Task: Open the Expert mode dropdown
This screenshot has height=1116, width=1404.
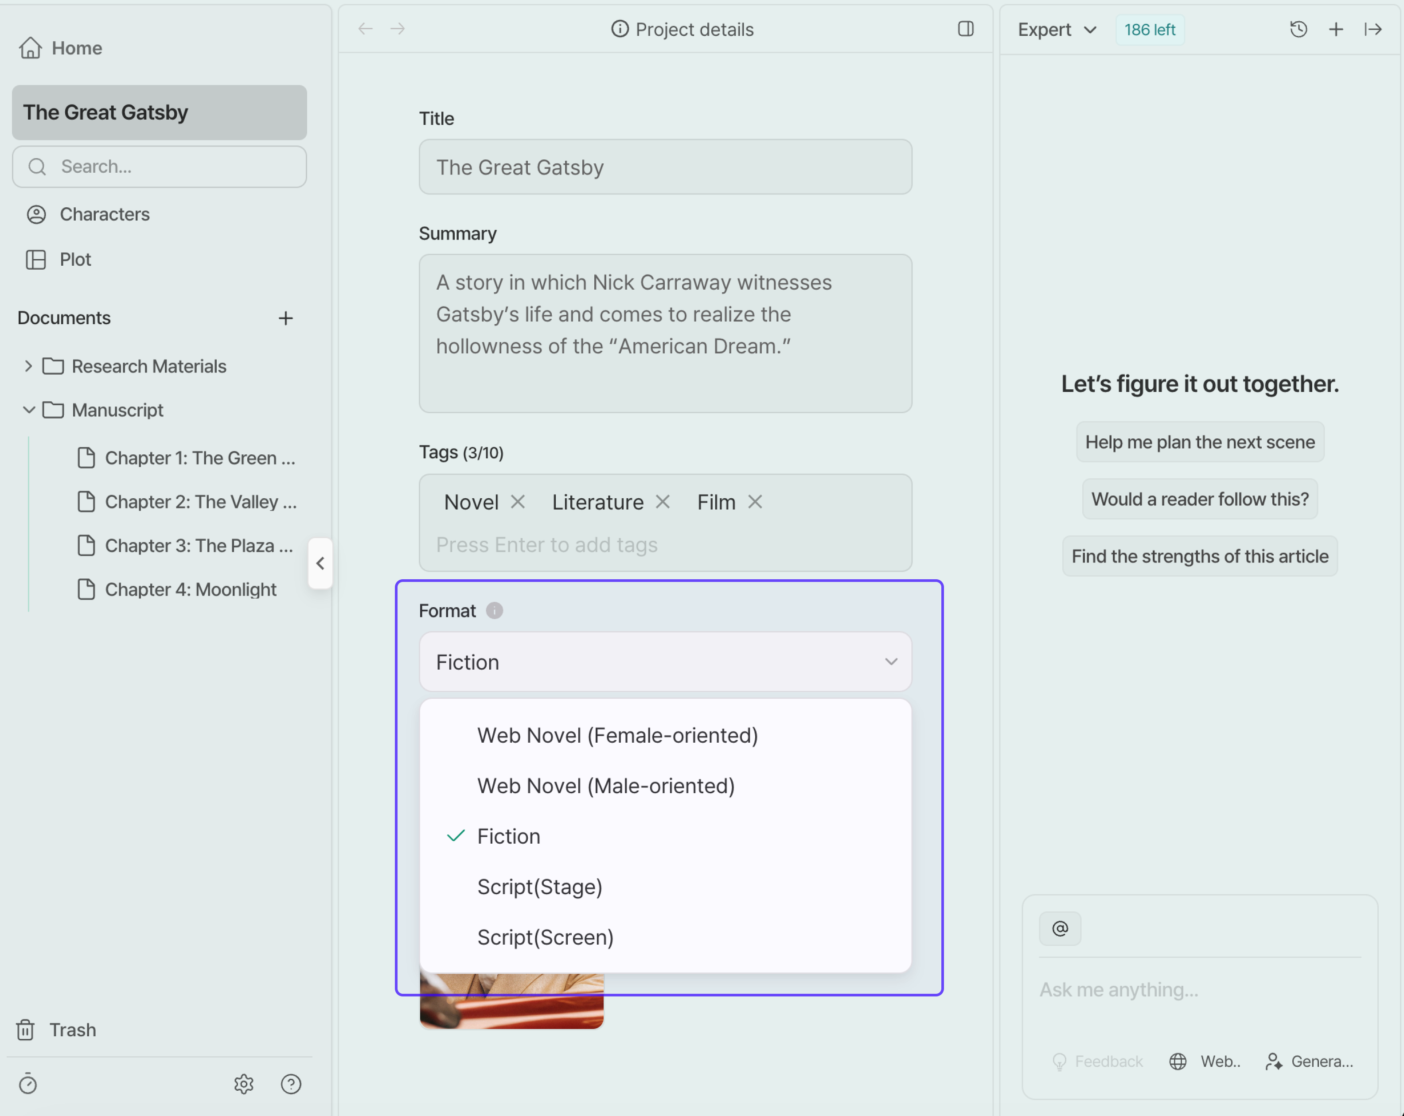Action: coord(1057,29)
